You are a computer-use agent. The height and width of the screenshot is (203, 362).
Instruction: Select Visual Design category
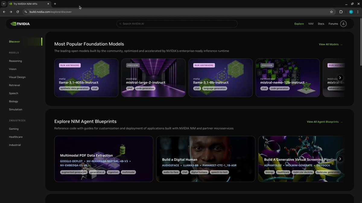(17, 77)
